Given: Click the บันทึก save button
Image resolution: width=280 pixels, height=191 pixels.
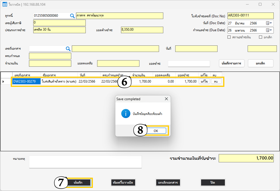Looking at the screenshot, I should point(78,182).
